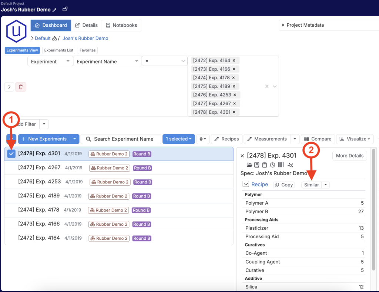379x292 pixels.
Task: Click the network graph icon in the detail panel
Action: [x=290, y=165]
